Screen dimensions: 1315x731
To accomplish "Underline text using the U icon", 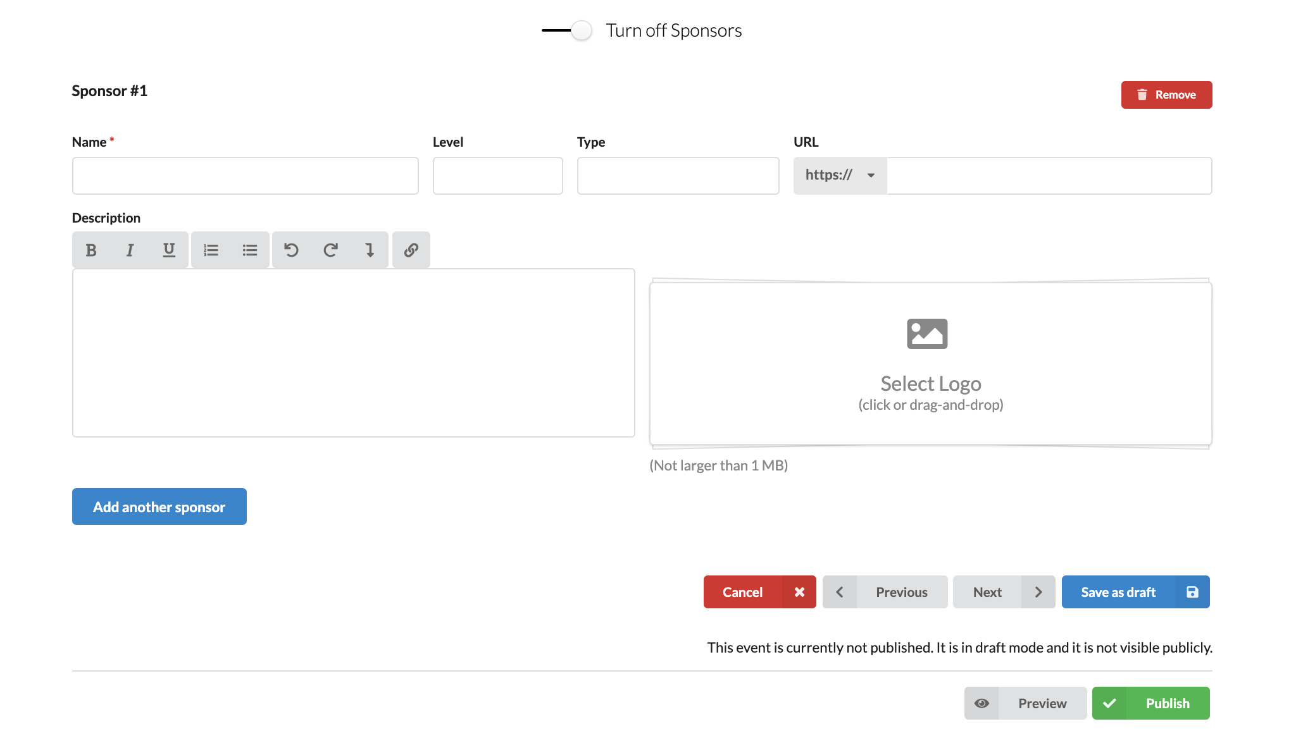I will tap(169, 250).
